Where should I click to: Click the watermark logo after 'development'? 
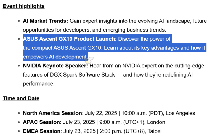pos(89,60)
